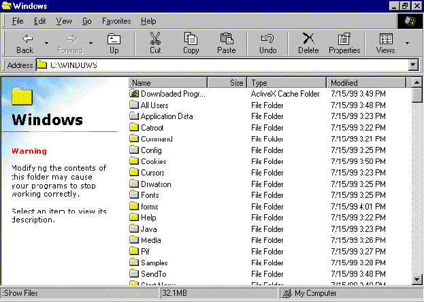Select the Cookies folder item

pyautogui.click(x=152, y=161)
